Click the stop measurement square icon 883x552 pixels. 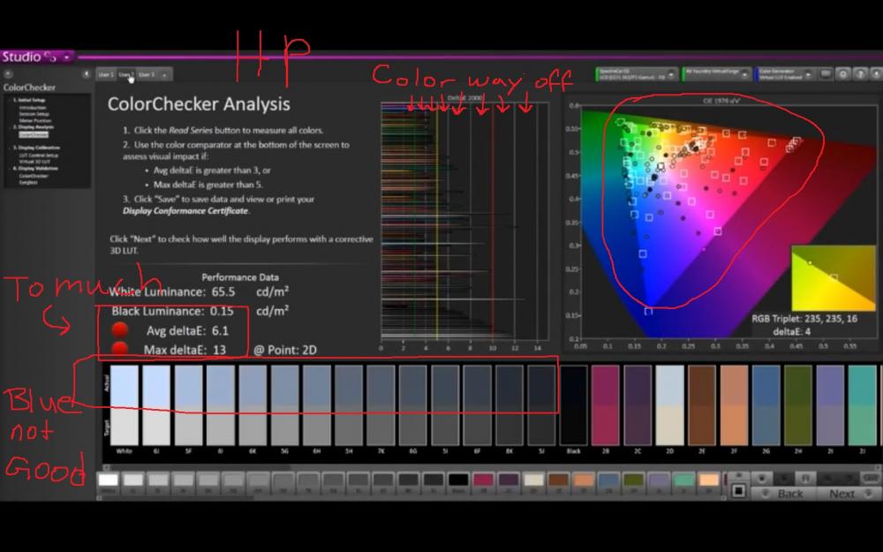point(738,490)
